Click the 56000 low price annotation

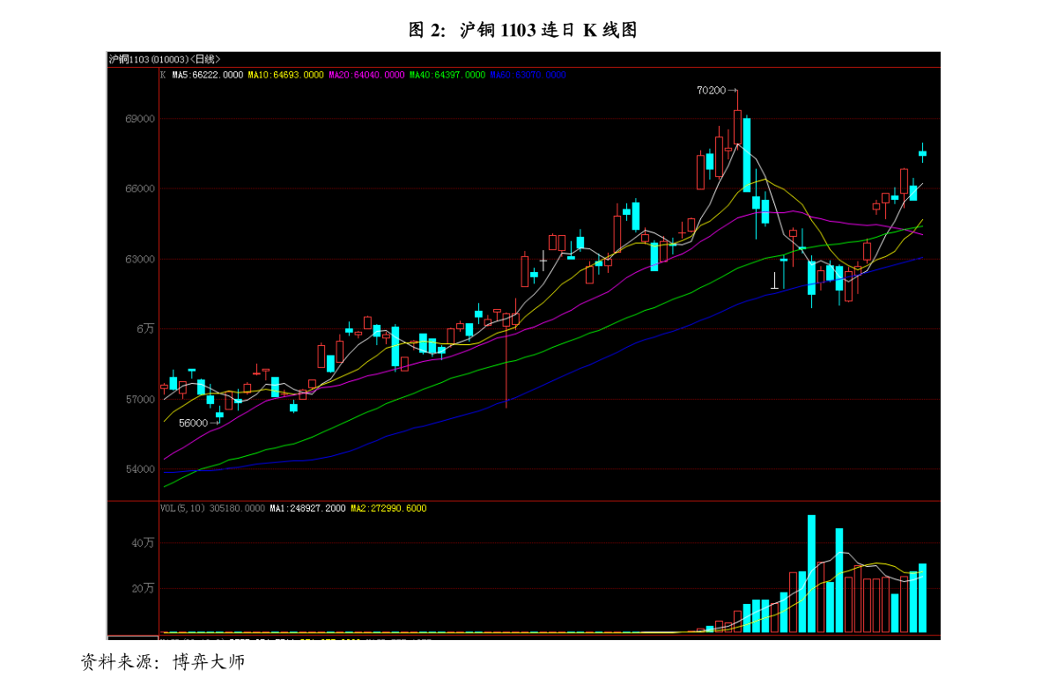tap(193, 423)
